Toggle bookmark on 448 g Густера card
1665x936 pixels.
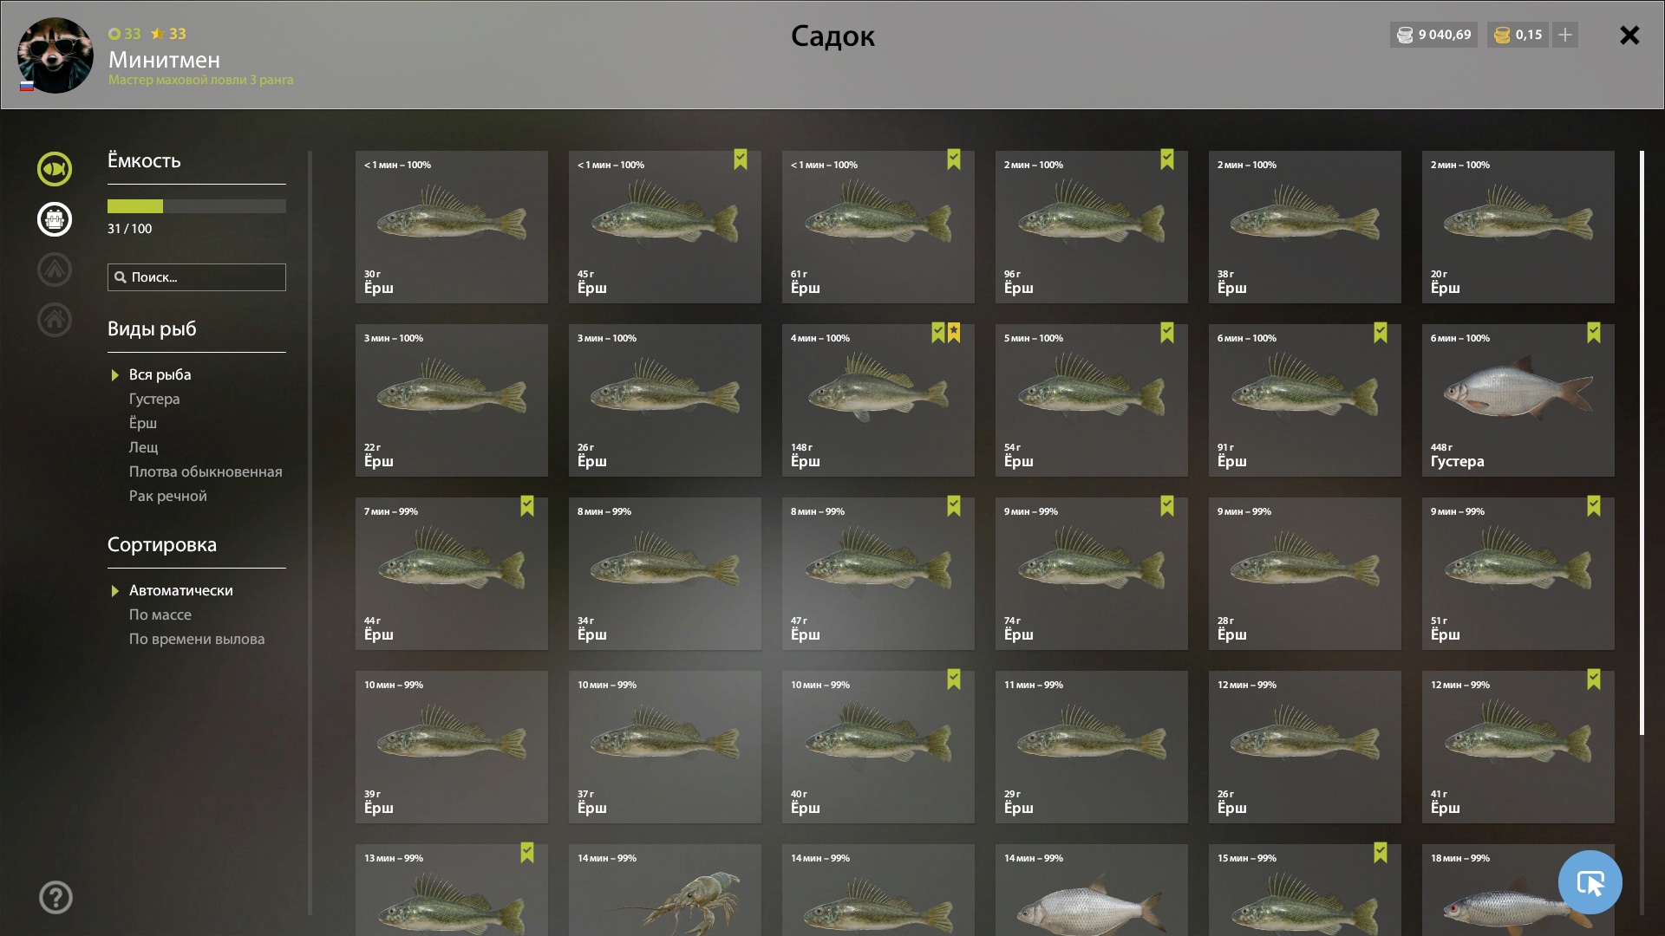click(1593, 333)
